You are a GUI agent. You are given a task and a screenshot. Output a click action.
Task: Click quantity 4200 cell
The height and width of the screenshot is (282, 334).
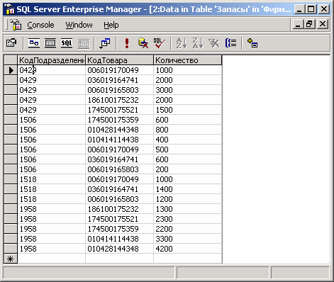[x=188, y=249]
